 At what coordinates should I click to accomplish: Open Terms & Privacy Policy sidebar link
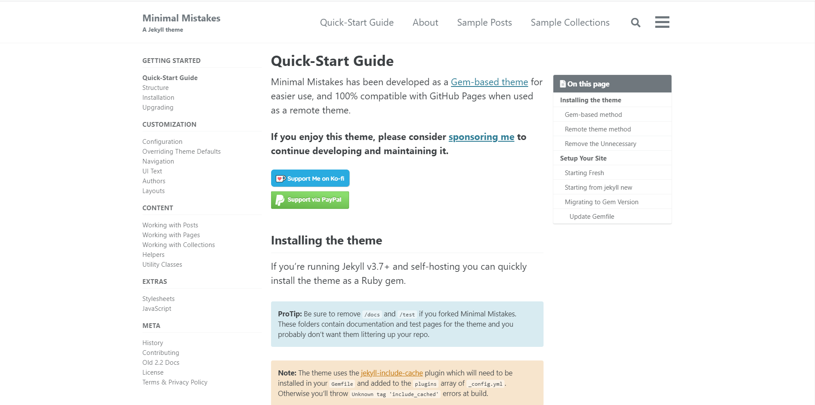(x=175, y=382)
